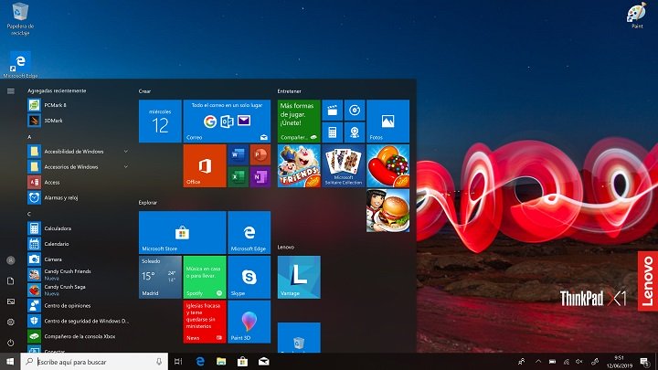Click the Windows Start button
Image resolution: width=658 pixels, height=370 pixels.
click(10, 361)
